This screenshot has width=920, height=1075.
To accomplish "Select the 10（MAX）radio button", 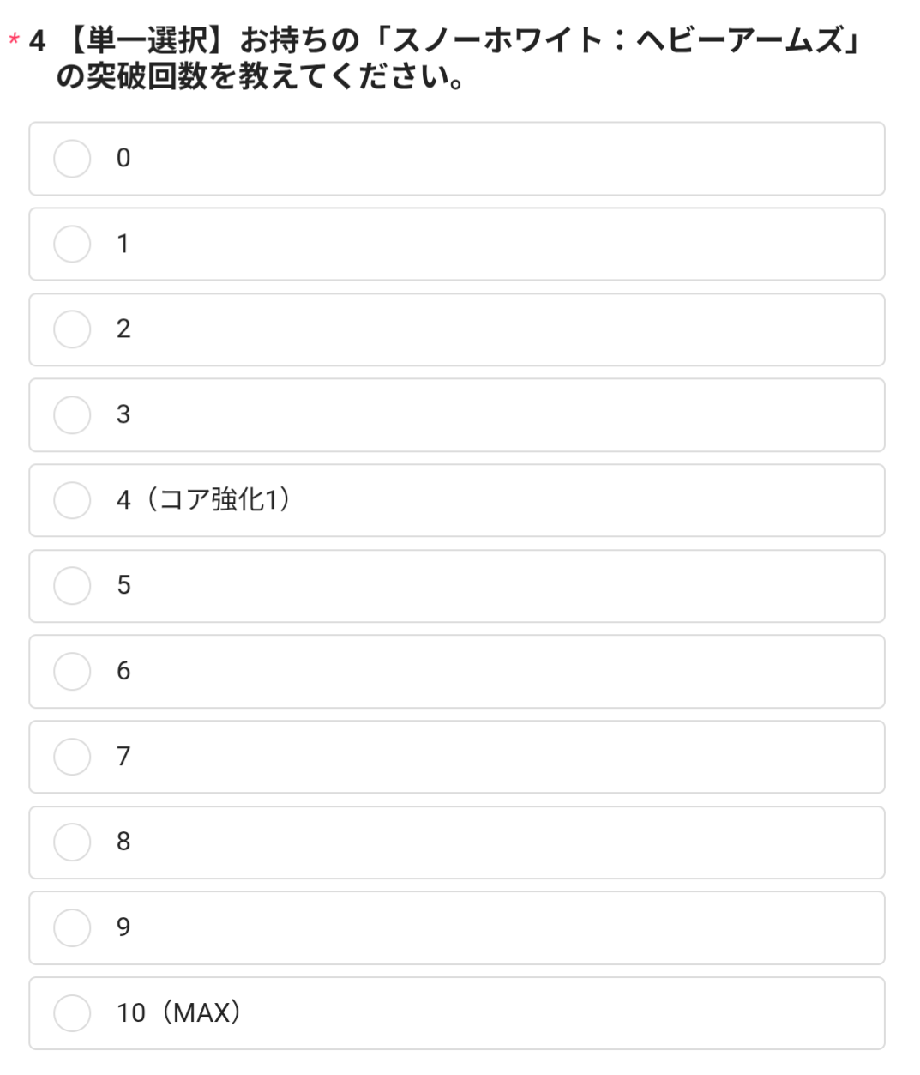I will click(x=72, y=1012).
